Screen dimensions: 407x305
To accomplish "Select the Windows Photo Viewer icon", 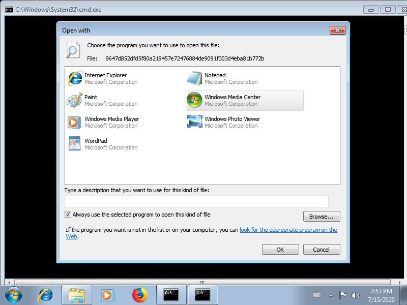I will click(x=195, y=121).
